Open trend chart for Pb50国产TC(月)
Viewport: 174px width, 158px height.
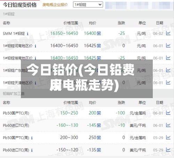168,113
